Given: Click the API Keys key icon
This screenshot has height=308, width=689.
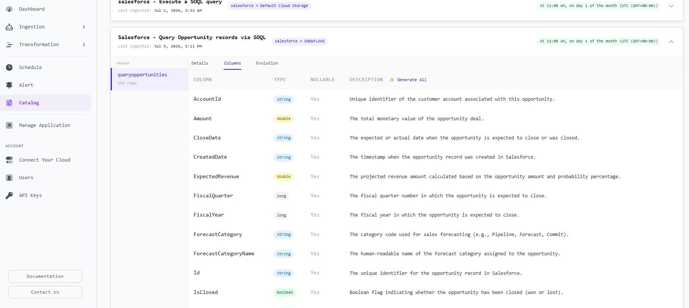Looking at the screenshot, I should (9, 195).
